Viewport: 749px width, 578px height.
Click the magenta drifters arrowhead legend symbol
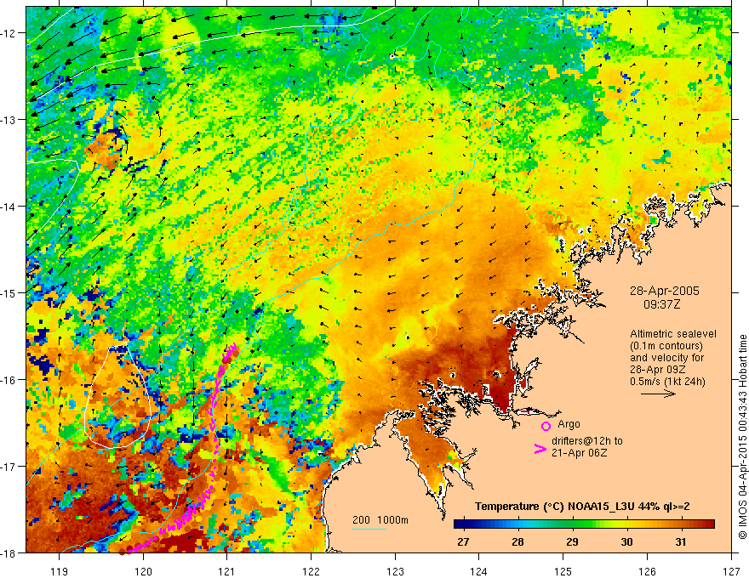pyautogui.click(x=540, y=449)
